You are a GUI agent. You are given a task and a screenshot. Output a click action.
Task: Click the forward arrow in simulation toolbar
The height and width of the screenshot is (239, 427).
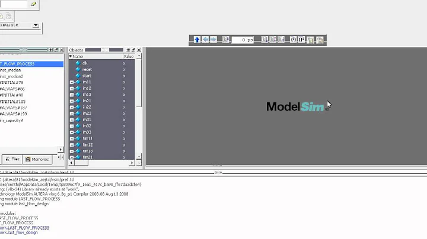pos(213,40)
